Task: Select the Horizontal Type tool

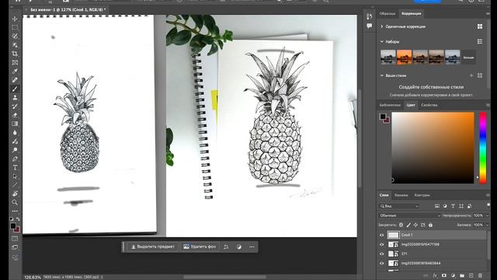Action: [x=15, y=167]
